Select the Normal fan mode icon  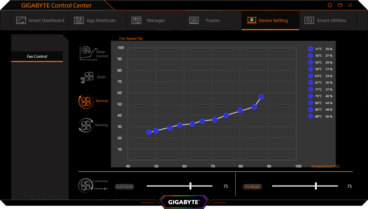86,101
